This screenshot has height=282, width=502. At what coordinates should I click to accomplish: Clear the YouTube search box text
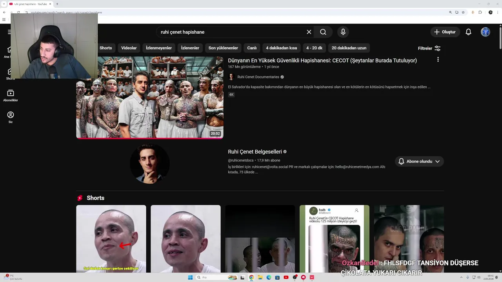[x=309, y=32]
